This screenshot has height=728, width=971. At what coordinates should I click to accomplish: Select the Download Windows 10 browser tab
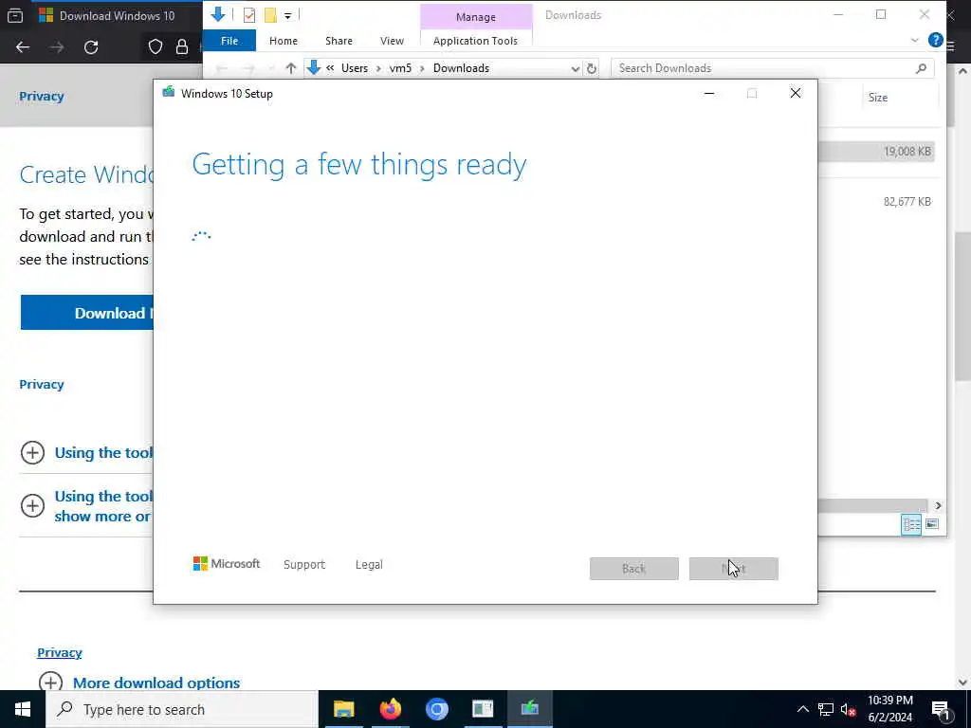point(117,15)
